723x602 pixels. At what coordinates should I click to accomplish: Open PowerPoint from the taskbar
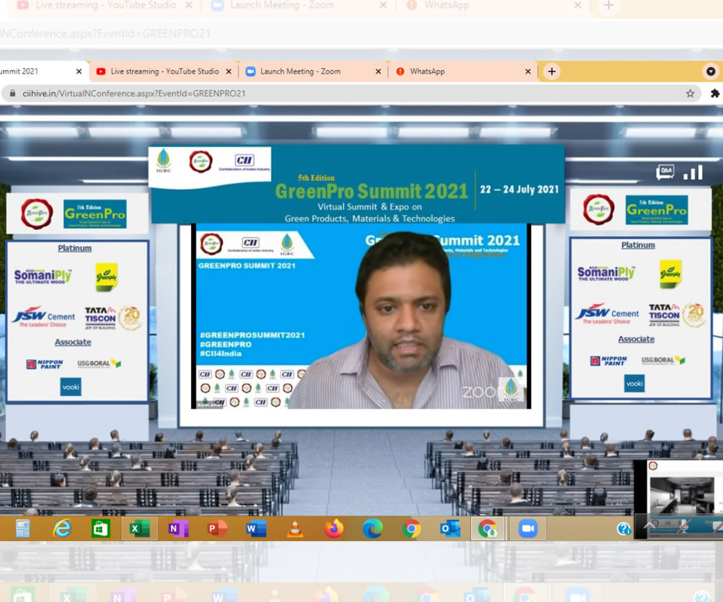[x=217, y=529]
